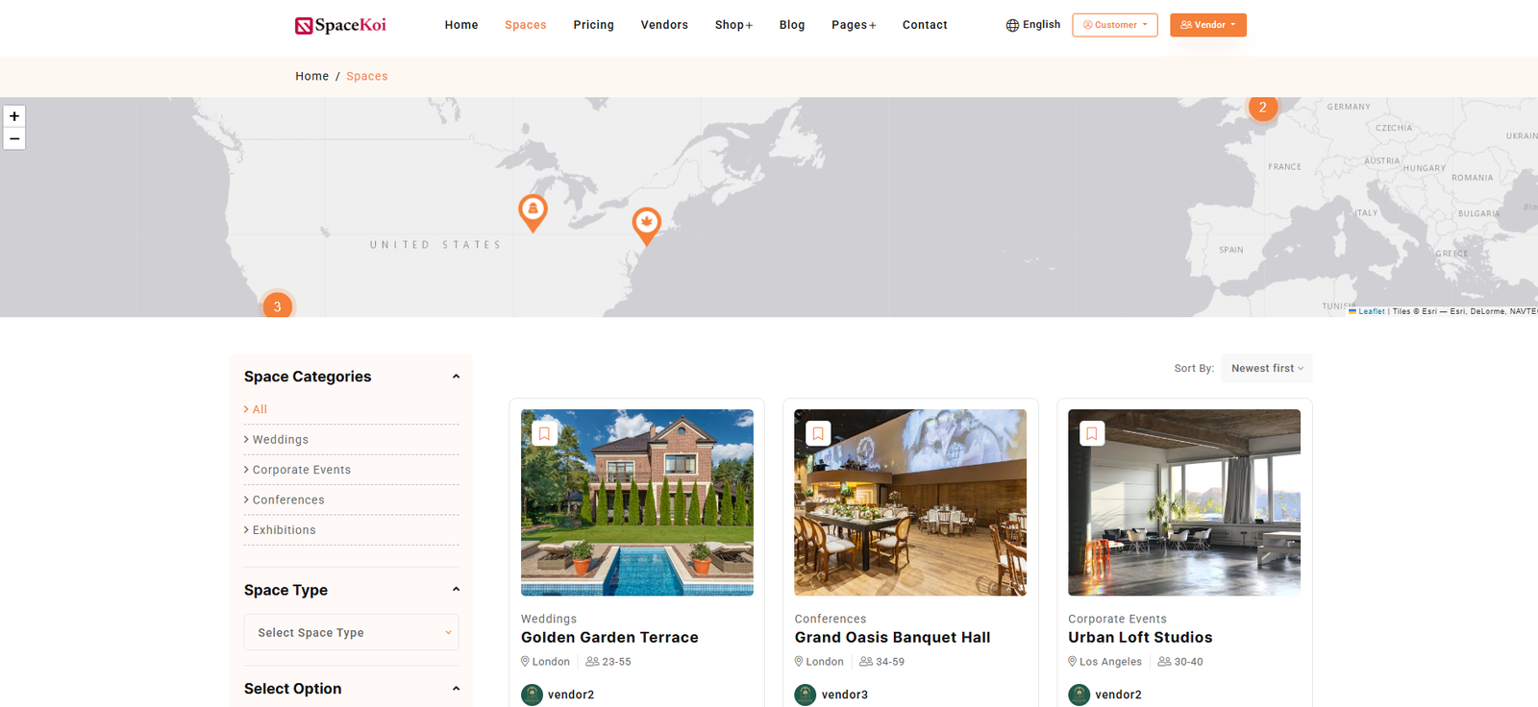Open the Shop menu
This screenshot has height=707, width=1538.
733,25
